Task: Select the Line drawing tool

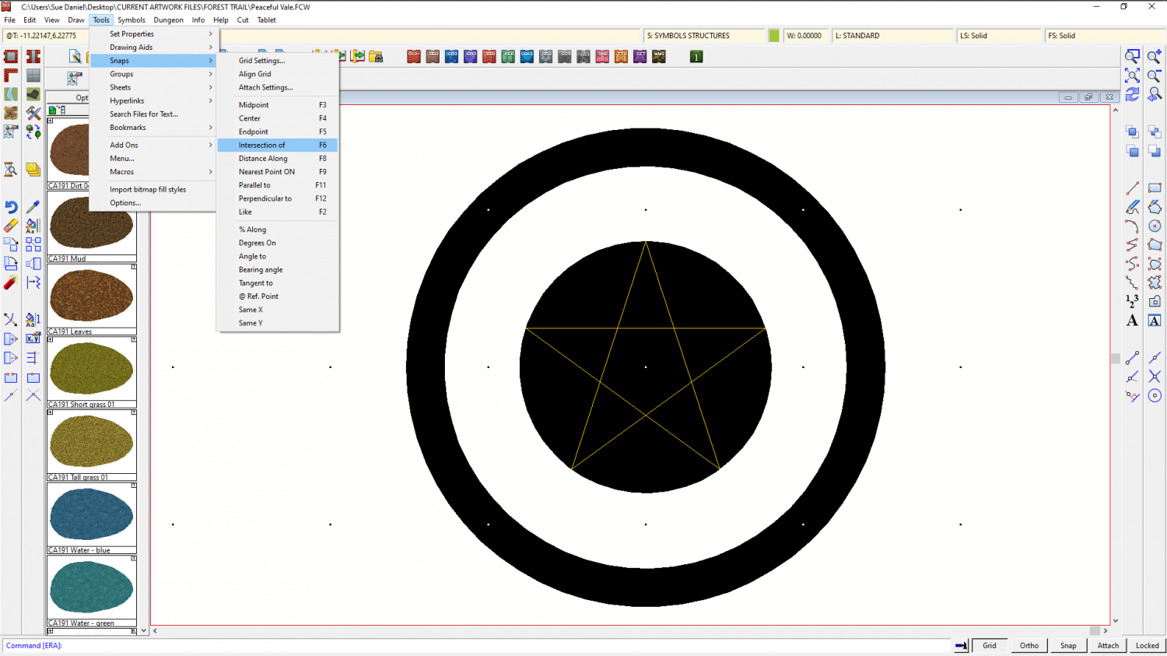Action: pyautogui.click(x=1132, y=188)
